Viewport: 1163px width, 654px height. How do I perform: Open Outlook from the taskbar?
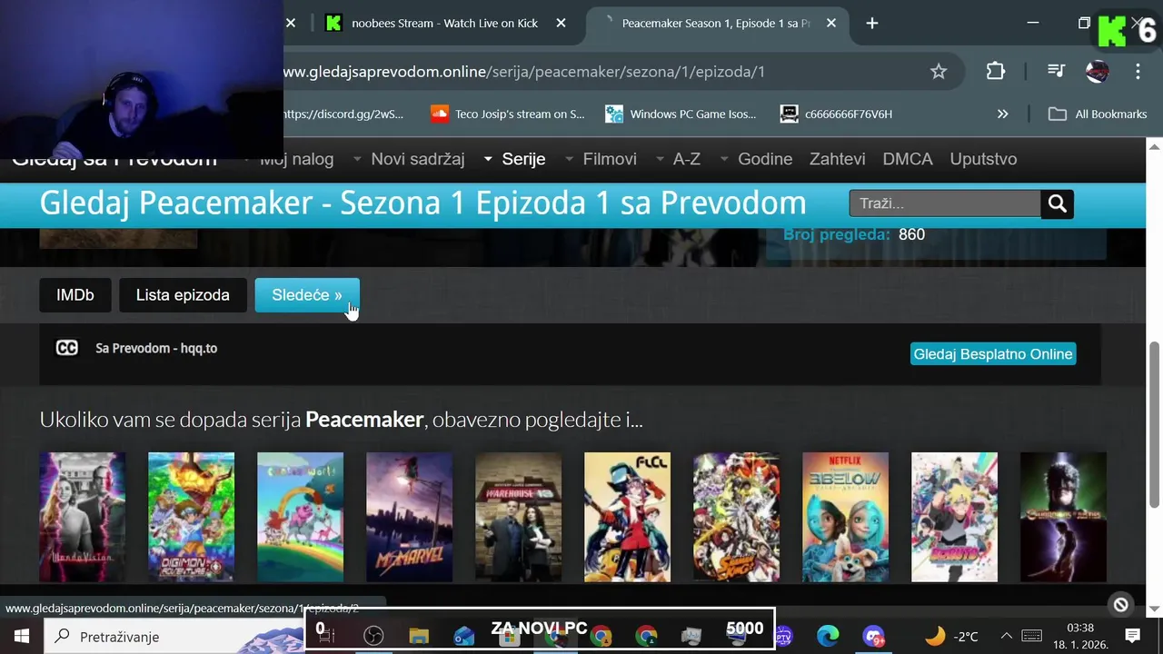[x=464, y=636]
